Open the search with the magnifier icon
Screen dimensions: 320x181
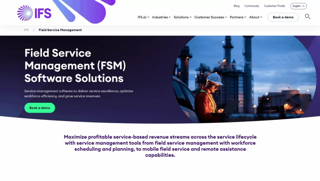coord(307,17)
